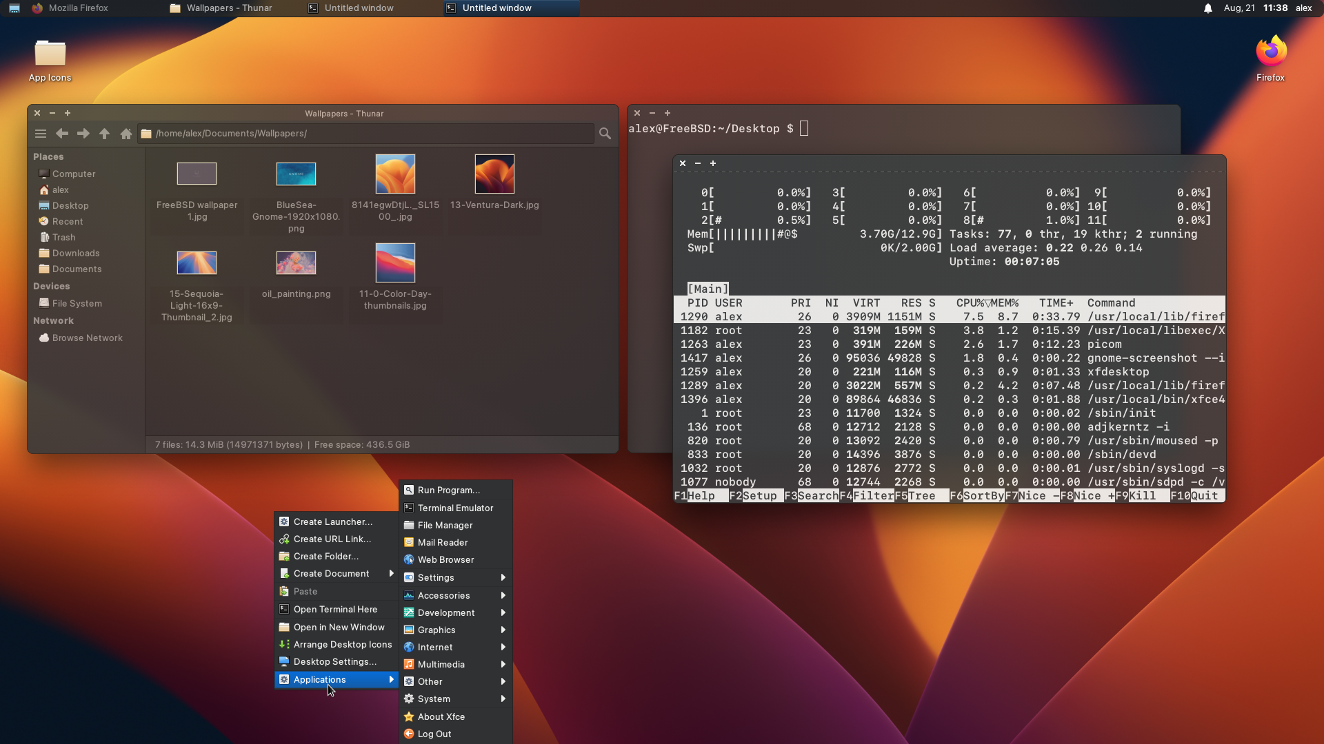Image resolution: width=1324 pixels, height=744 pixels.
Task: Click the Thunar location path field
Action: [365, 134]
